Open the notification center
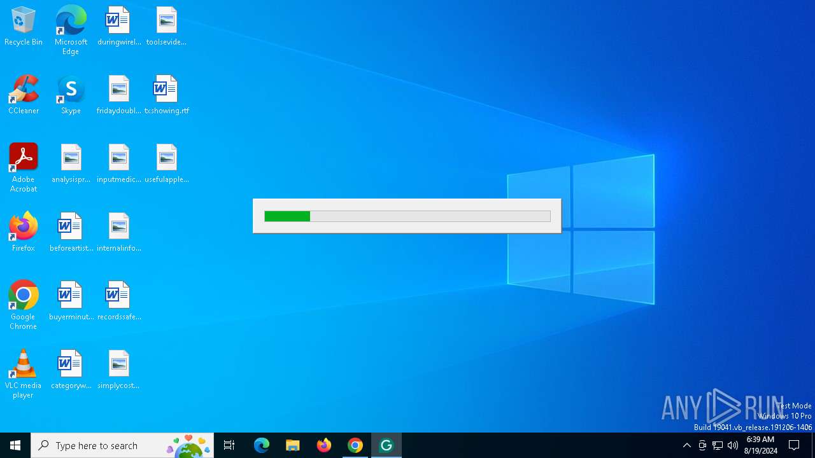Image resolution: width=815 pixels, height=458 pixels. [x=795, y=445]
